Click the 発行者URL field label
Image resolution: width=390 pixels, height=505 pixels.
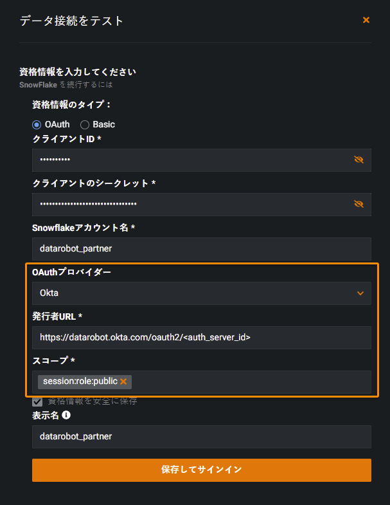[57, 316]
